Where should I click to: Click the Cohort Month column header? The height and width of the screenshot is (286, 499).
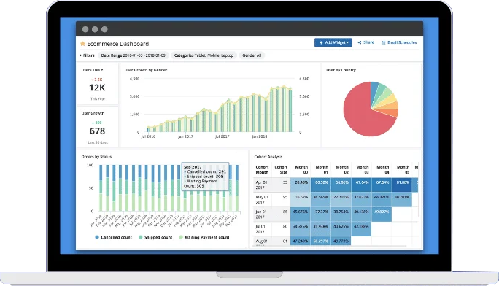pos(262,169)
